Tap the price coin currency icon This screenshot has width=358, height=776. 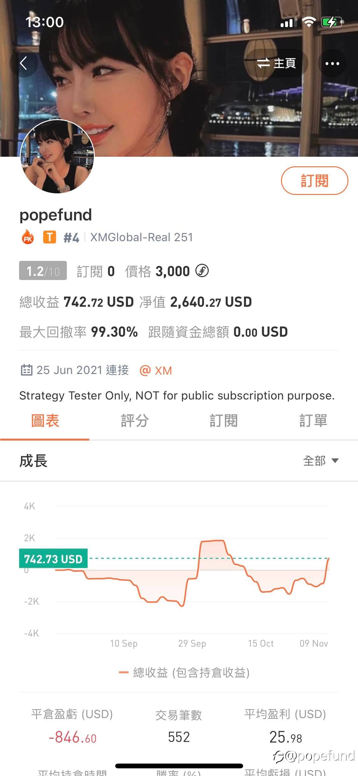202,271
